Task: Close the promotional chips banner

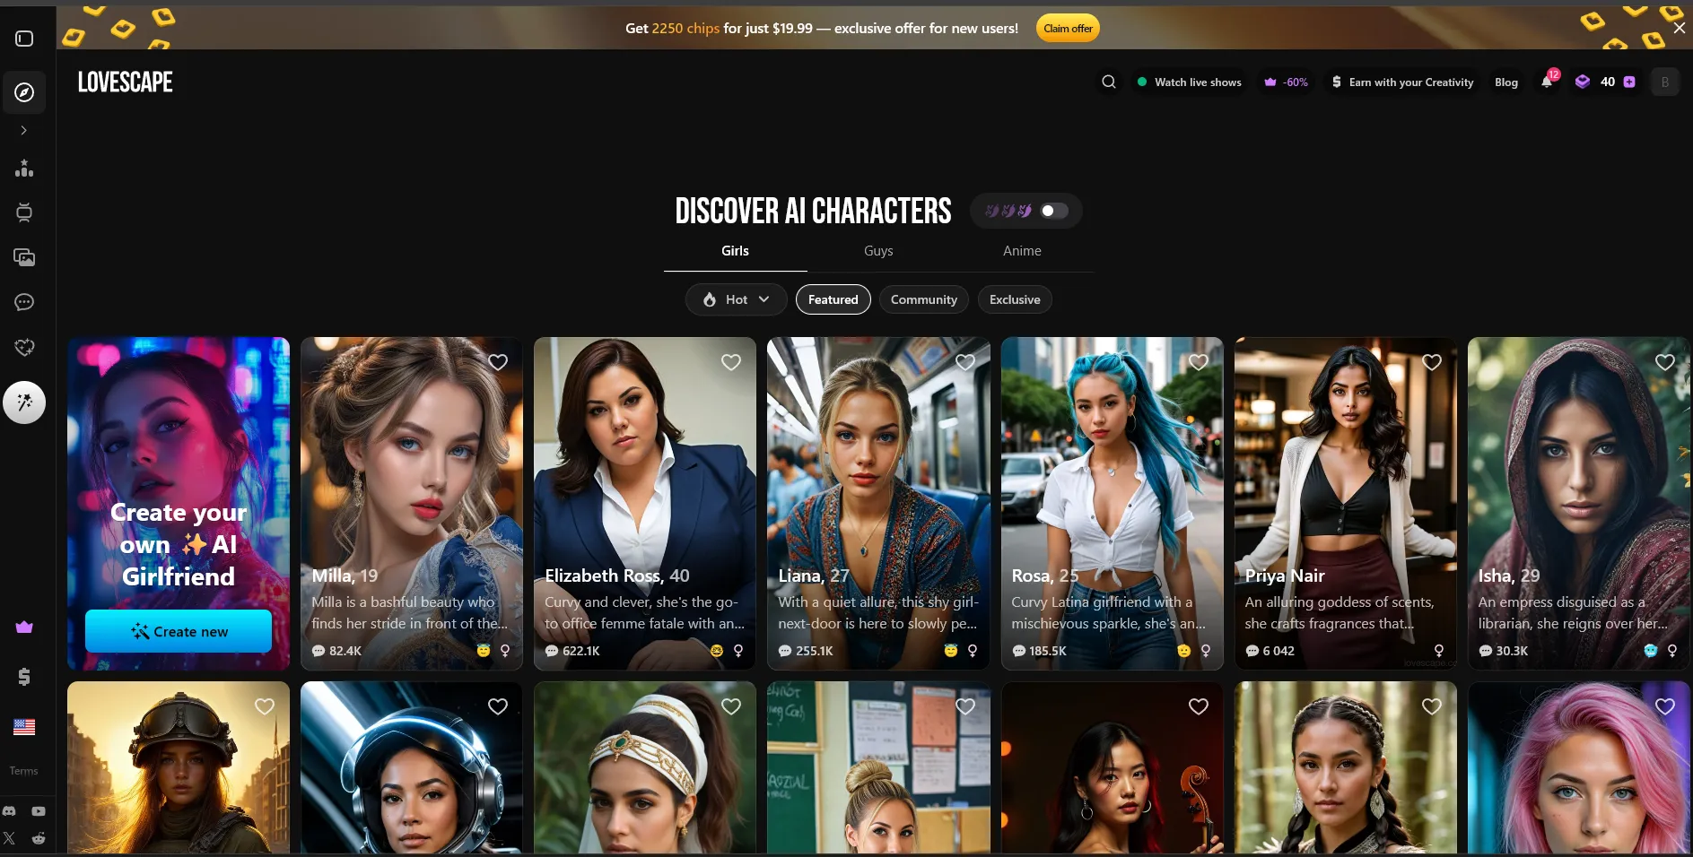Action: [x=1680, y=28]
